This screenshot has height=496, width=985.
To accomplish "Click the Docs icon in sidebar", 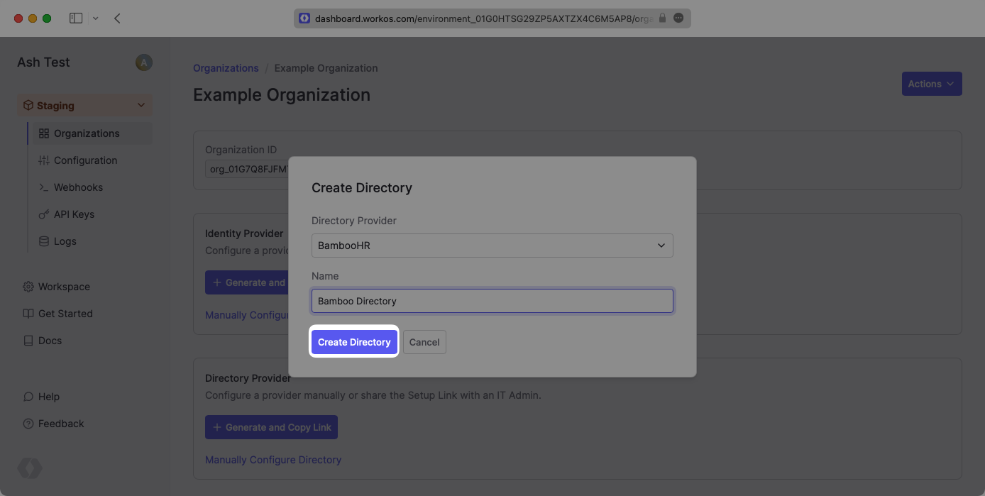I will 28,341.
